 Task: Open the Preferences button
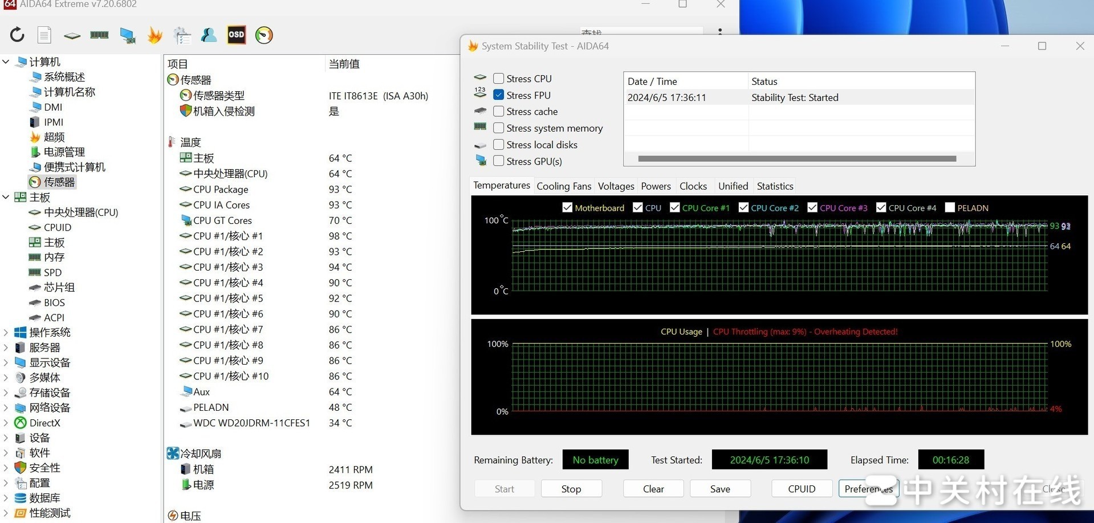coord(869,489)
